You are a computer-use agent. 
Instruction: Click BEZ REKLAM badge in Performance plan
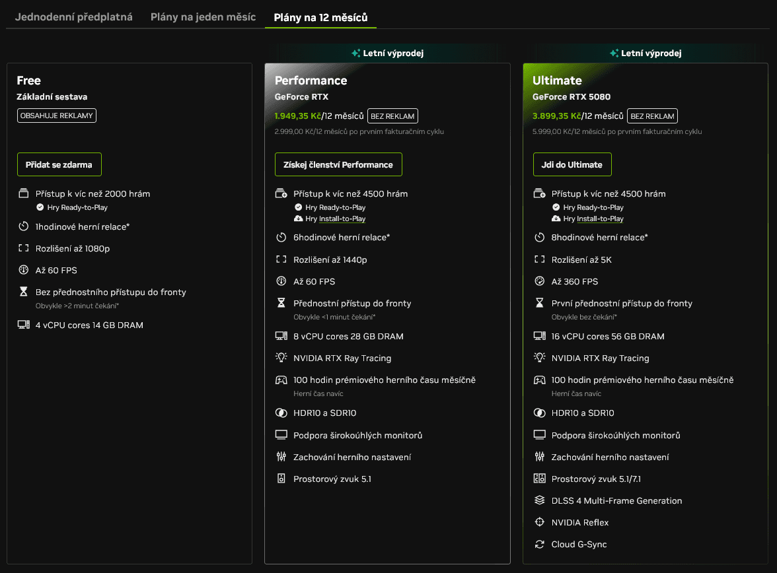pos(392,116)
